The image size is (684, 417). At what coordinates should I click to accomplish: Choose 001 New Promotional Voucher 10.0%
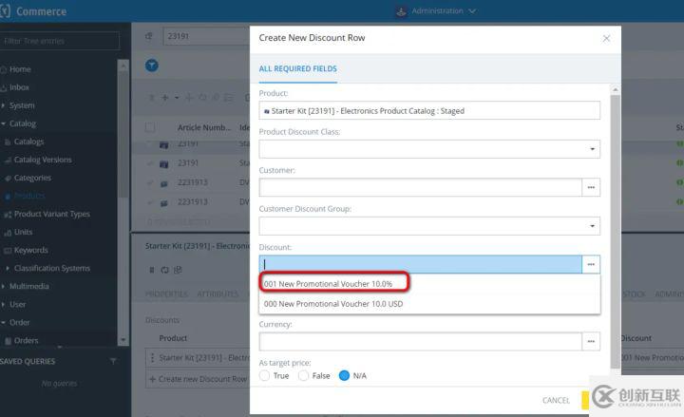[x=328, y=284]
